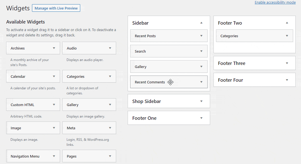This screenshot has width=301, height=164.
Task: Expand the Footer Three panel
Action: (287, 63)
